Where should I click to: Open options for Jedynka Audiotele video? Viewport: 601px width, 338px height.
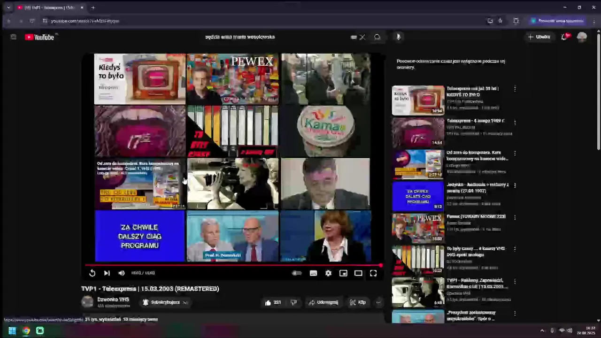coord(515,185)
